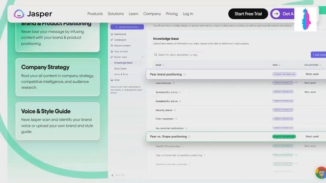Click the info icon beside PearOS 2.0 positioning

[x=182, y=146]
